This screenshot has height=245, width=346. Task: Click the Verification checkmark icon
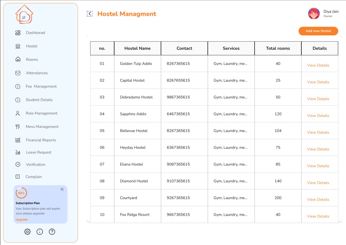click(18, 164)
